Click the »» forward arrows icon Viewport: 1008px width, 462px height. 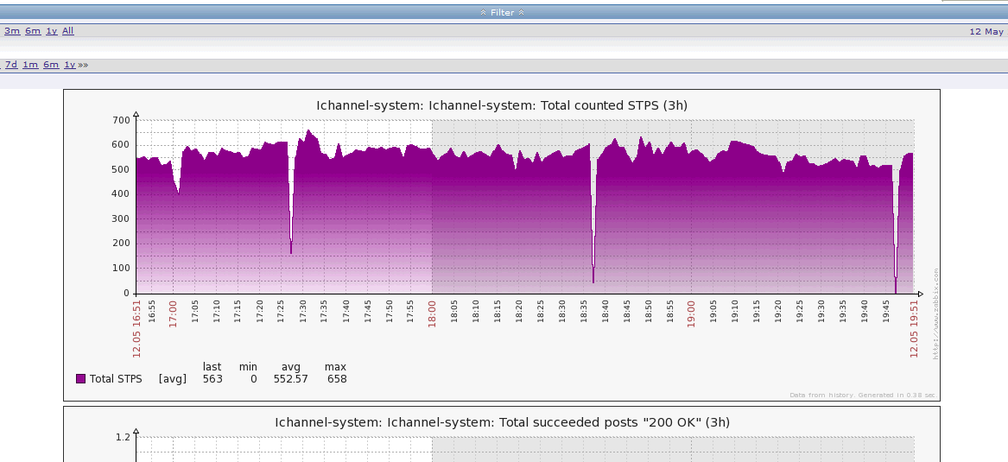pos(83,65)
